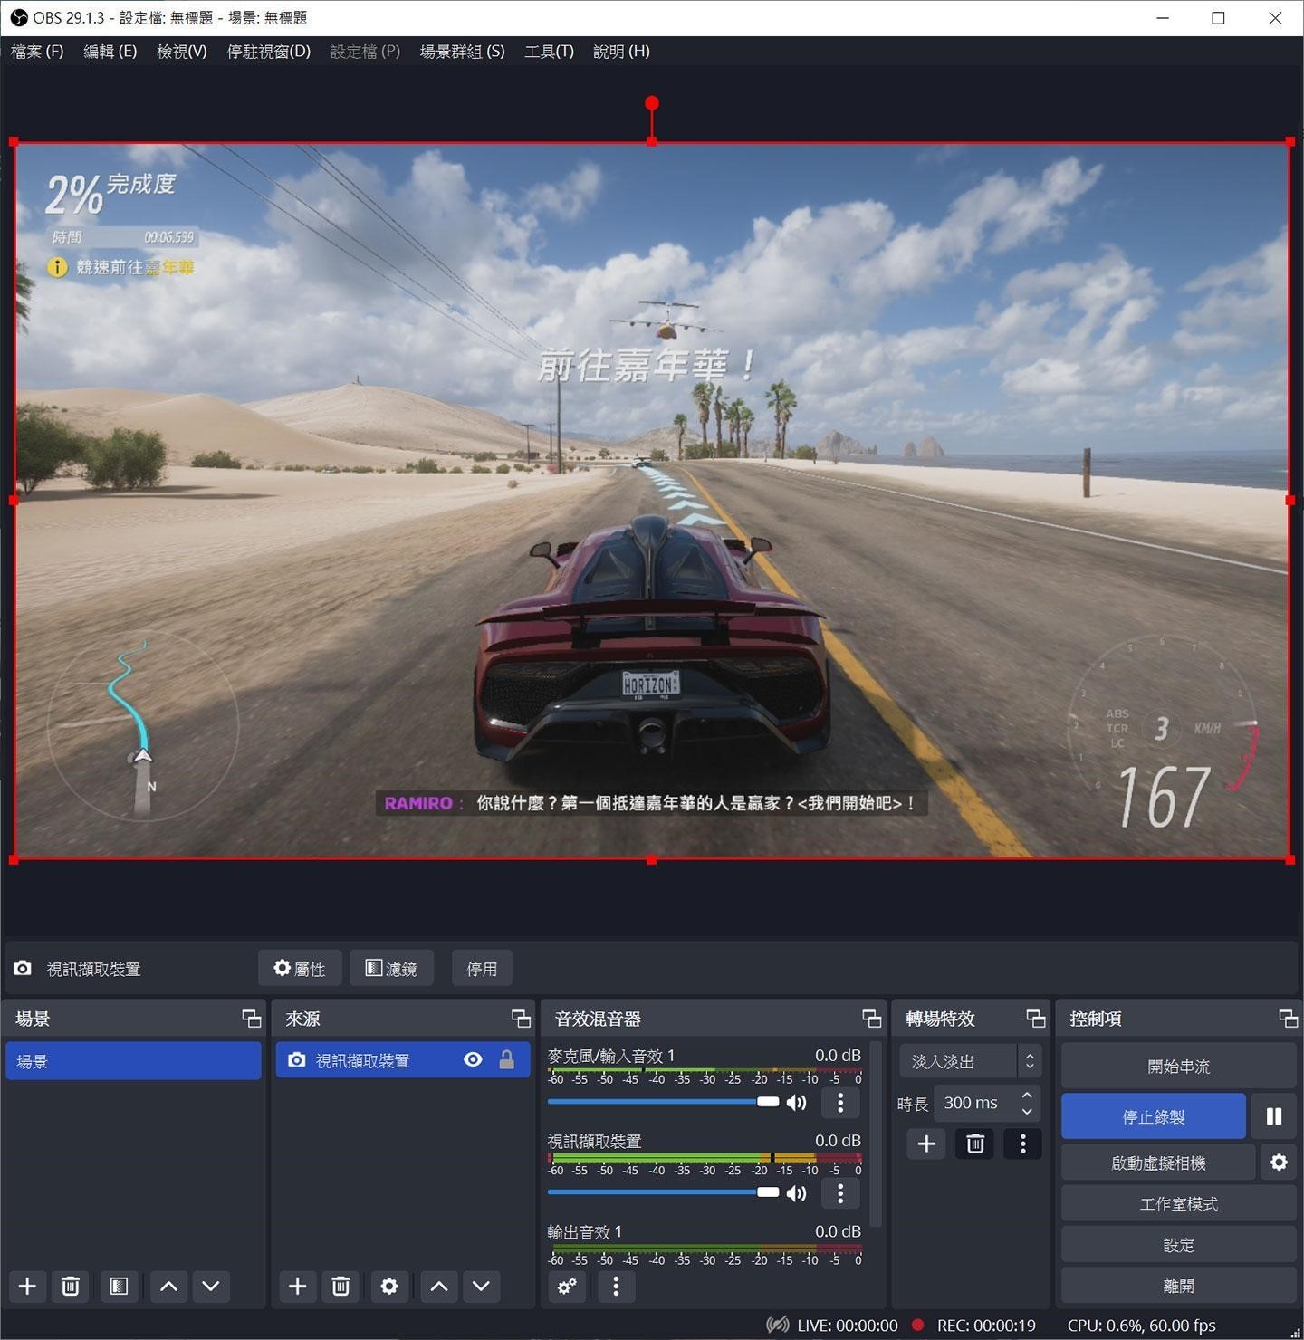Hide the 視訊擷取裝置 source via eye toggle

[473, 1059]
